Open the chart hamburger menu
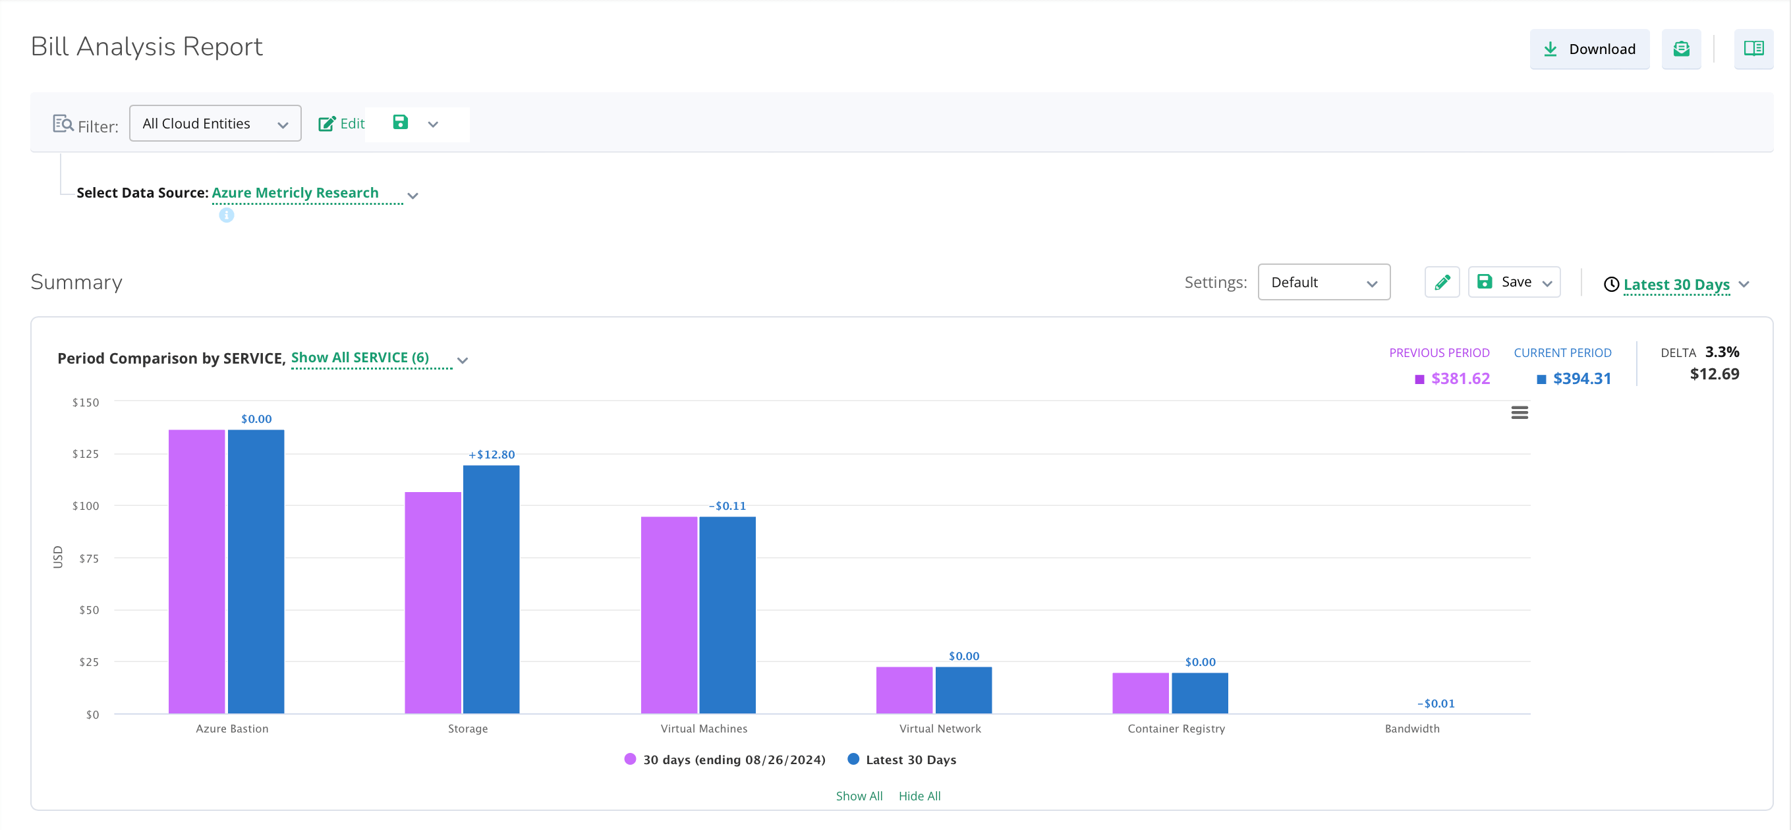The image size is (1791, 830). point(1519,413)
